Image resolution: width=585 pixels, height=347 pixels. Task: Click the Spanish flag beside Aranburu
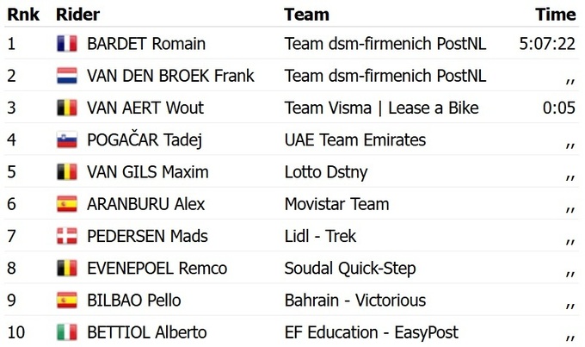(66, 205)
